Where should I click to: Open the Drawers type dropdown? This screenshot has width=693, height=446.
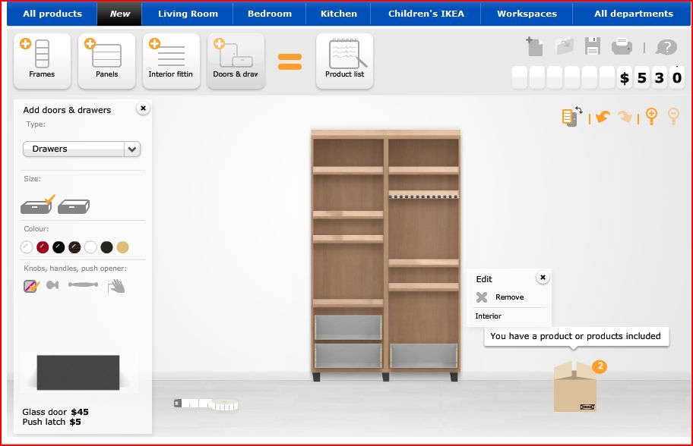[82, 149]
